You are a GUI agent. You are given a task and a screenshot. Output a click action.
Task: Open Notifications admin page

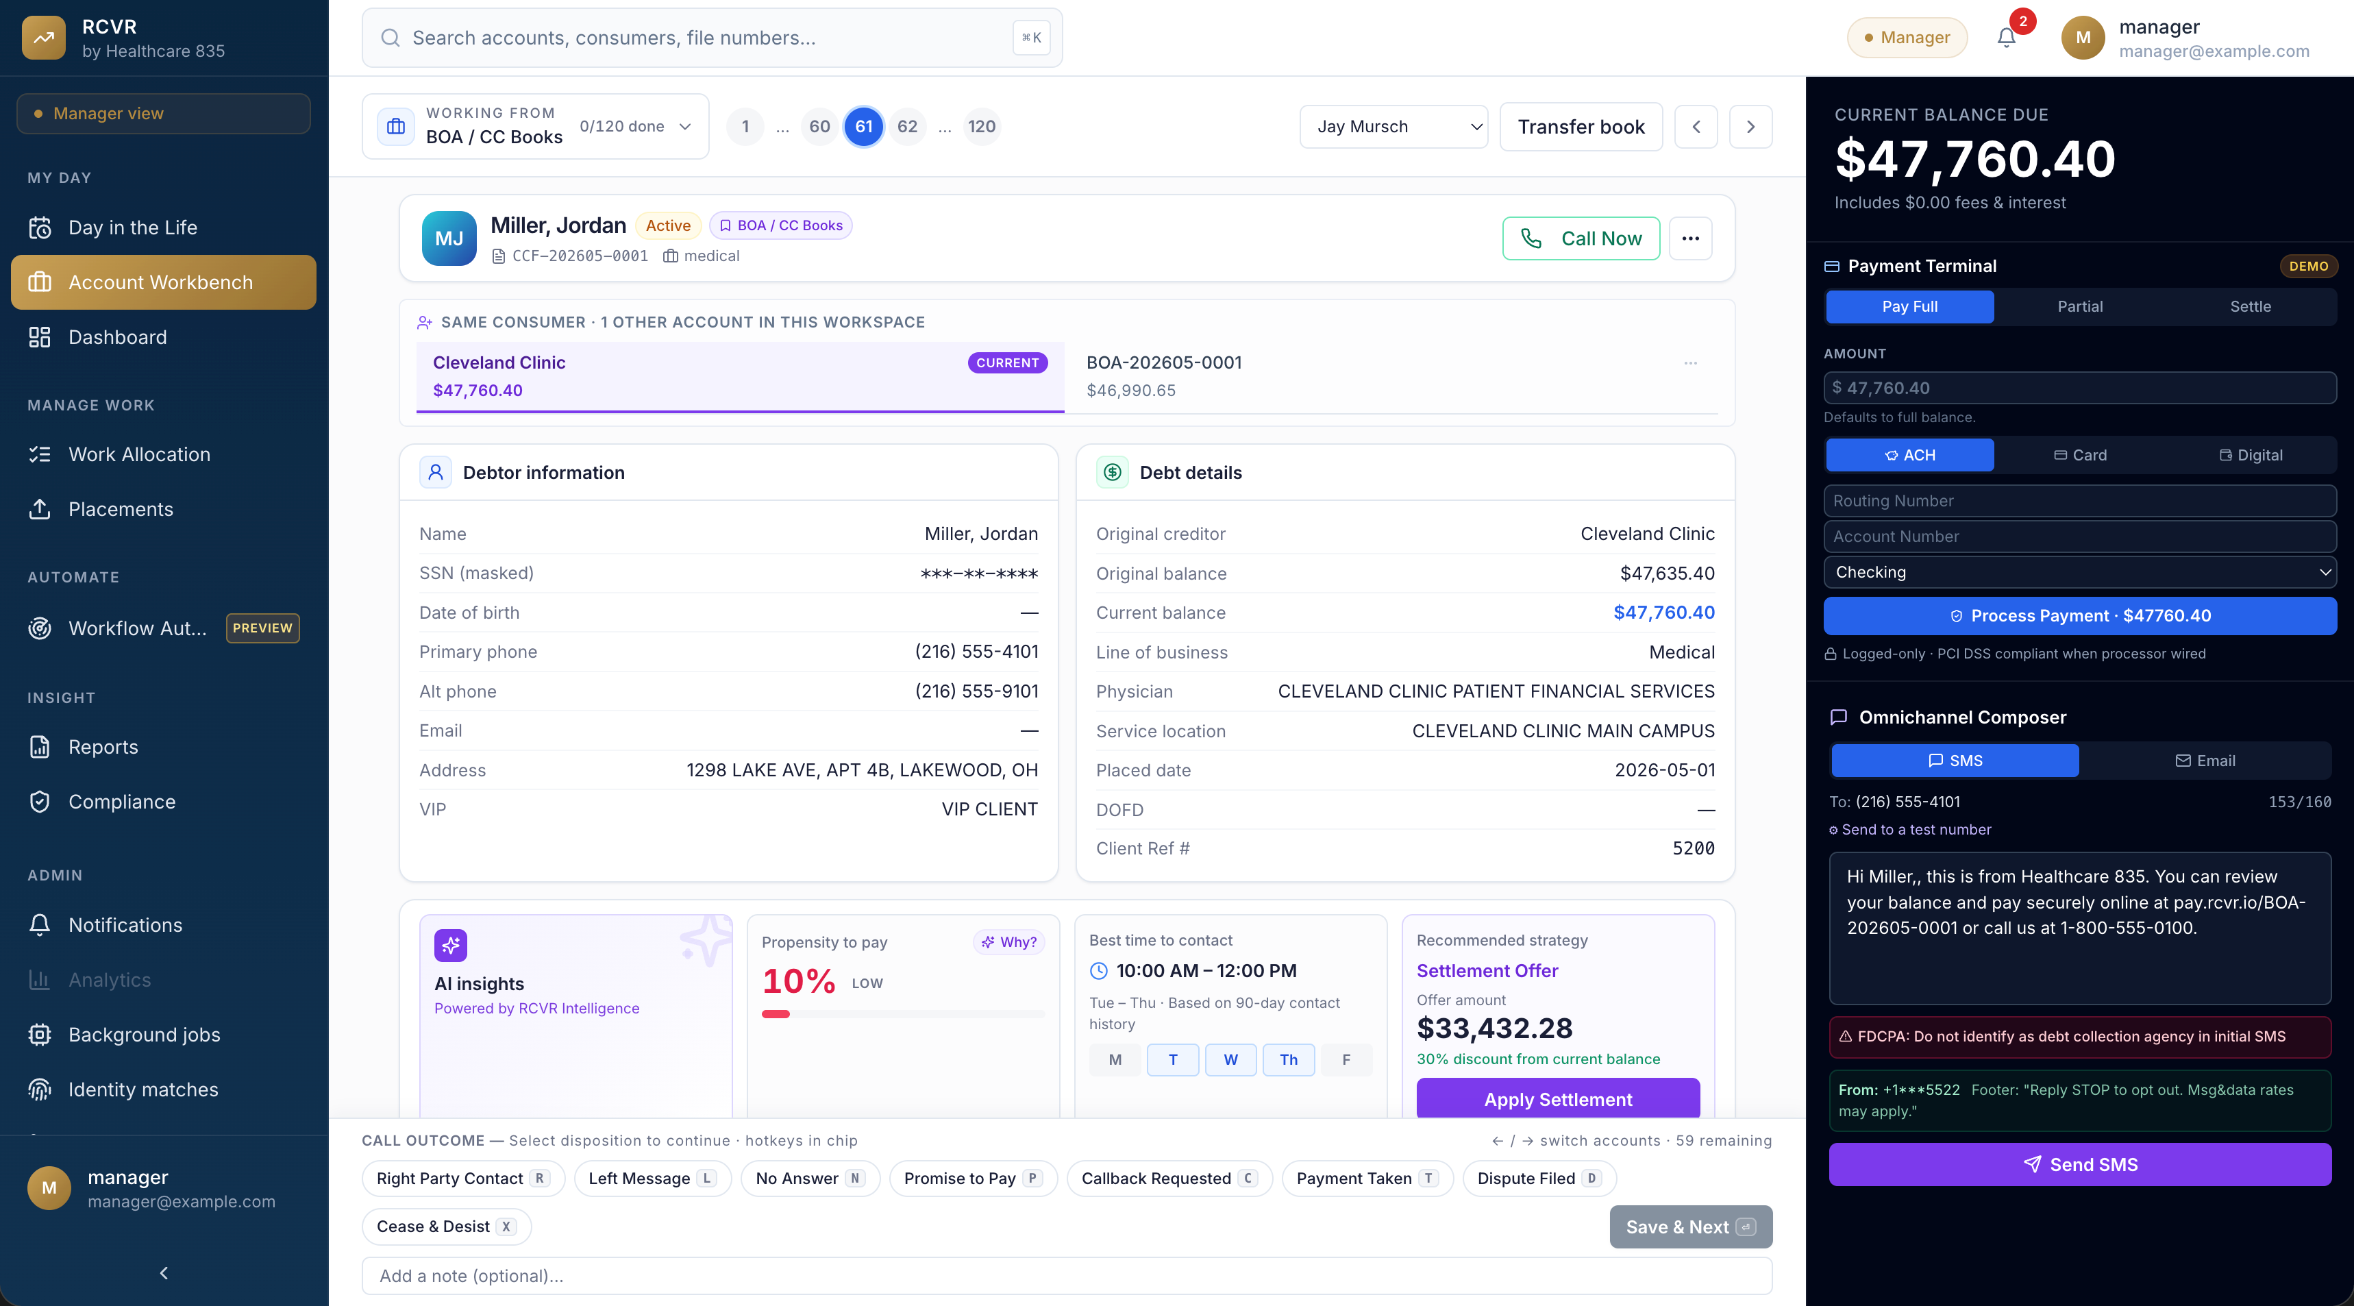click(164, 925)
